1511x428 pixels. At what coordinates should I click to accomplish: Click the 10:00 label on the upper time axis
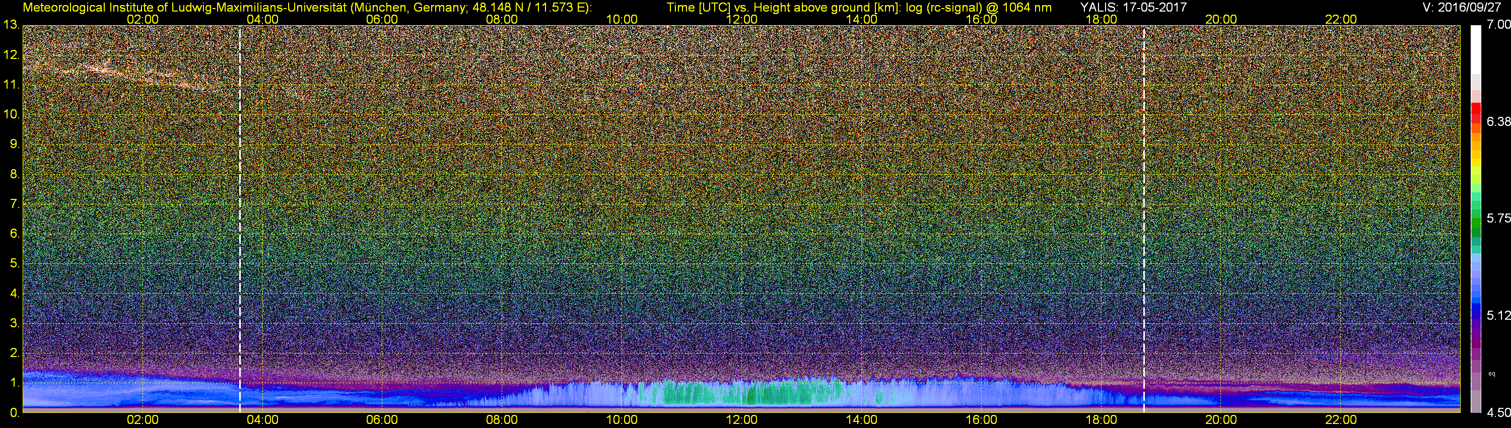pyautogui.click(x=622, y=19)
